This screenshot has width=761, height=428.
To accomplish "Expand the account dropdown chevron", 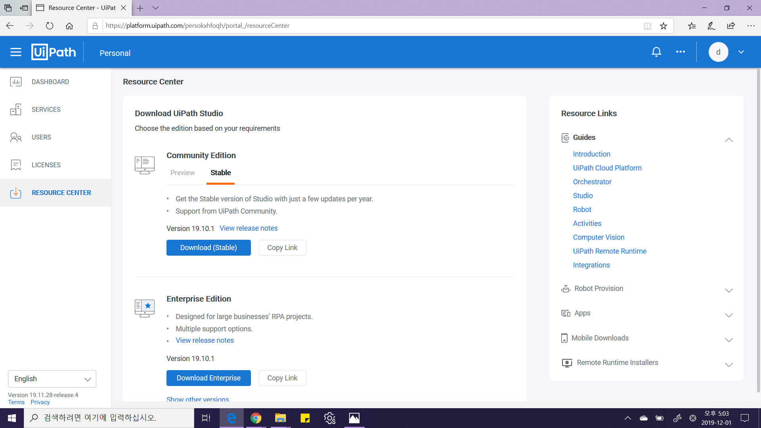I will click(x=741, y=52).
